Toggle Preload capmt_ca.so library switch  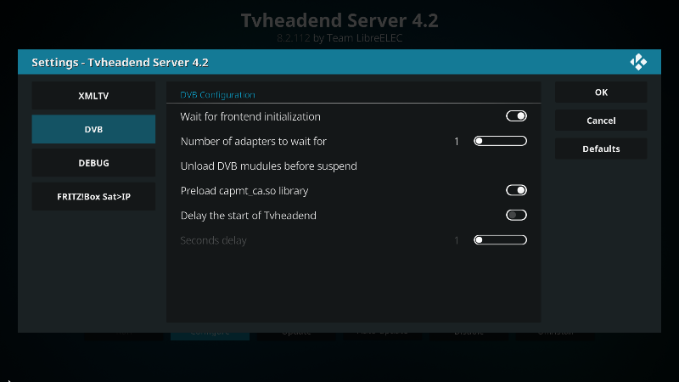click(x=516, y=190)
